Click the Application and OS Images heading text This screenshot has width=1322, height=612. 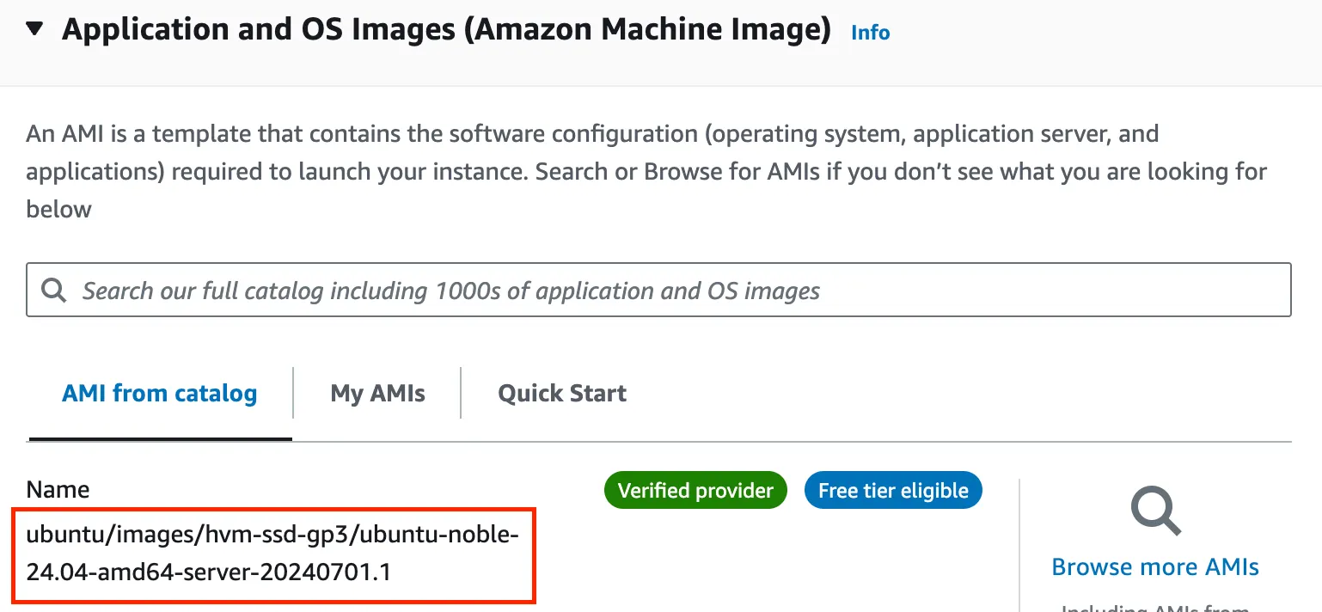coord(446,30)
